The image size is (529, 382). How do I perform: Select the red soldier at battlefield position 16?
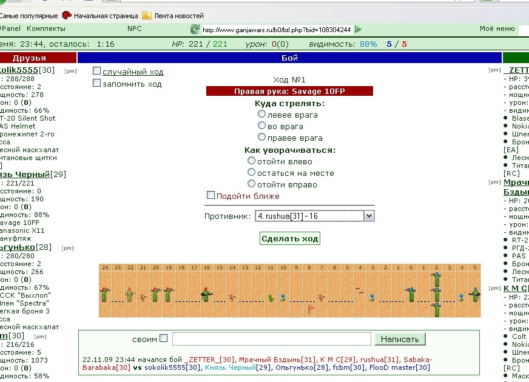(x=206, y=294)
